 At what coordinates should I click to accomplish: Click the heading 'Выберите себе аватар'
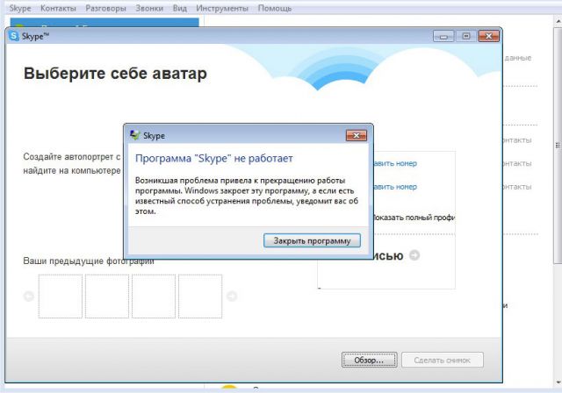[115, 74]
